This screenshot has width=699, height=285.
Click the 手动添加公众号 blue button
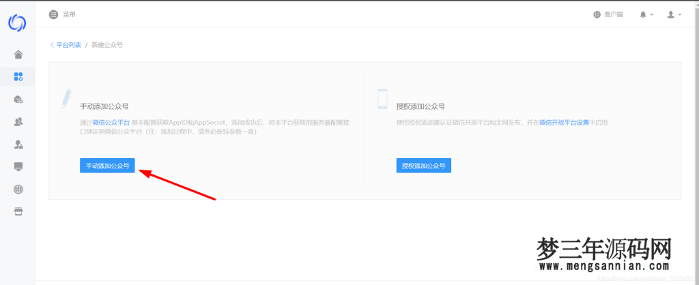tap(107, 166)
